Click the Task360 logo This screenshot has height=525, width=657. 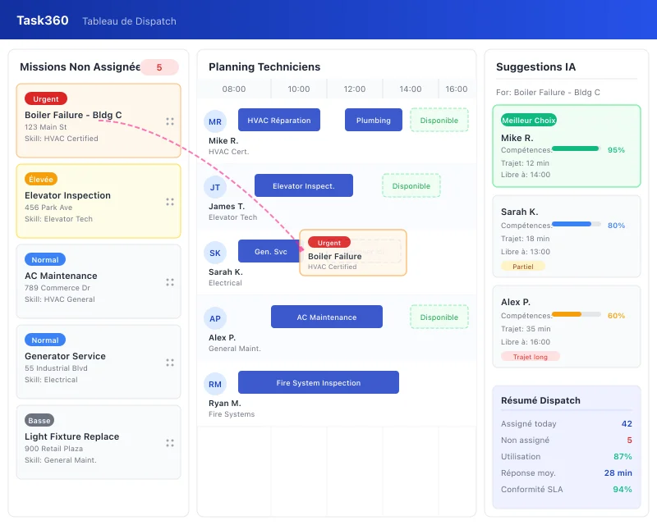coord(42,21)
